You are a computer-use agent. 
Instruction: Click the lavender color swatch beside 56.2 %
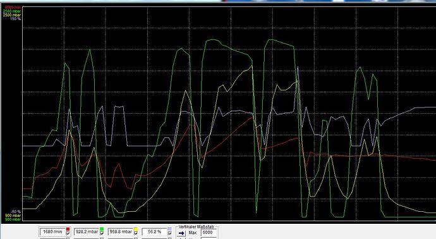click(169, 229)
